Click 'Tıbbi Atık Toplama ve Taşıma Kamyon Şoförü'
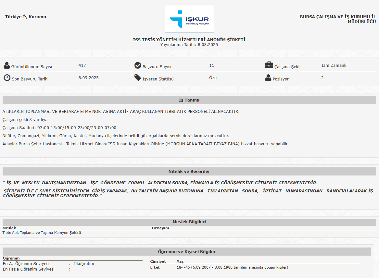The width and height of the screenshot is (379, 278). pyautogui.click(x=42, y=233)
